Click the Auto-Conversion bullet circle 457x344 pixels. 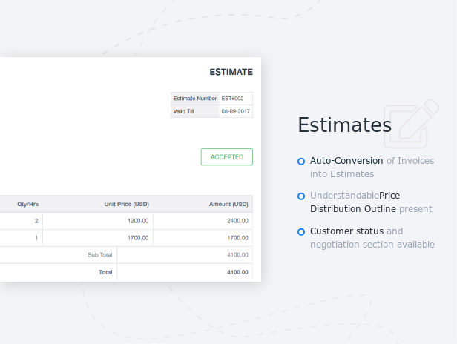[301, 162]
